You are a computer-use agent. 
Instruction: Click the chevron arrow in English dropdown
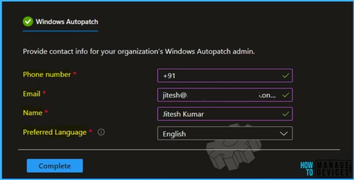(283, 134)
